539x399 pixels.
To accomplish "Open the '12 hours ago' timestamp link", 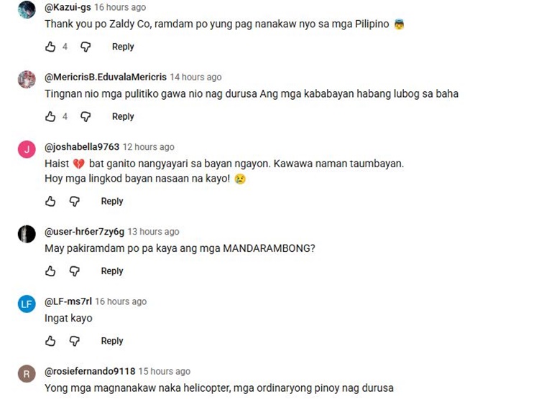I will tap(149, 147).
